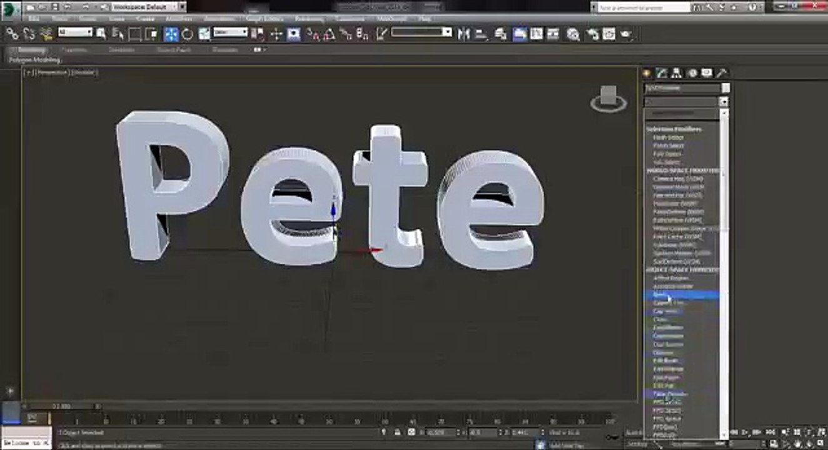Screen dimensions: 828x450
Task: Activate the Select and Manipulate tool
Action: coord(276,34)
